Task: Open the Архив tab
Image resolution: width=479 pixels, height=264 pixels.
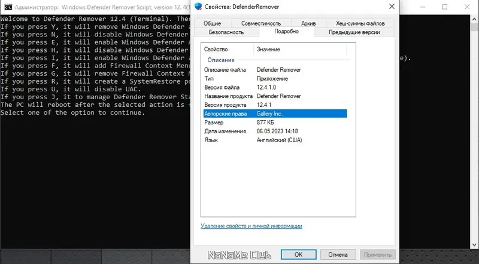Action: [x=308, y=23]
